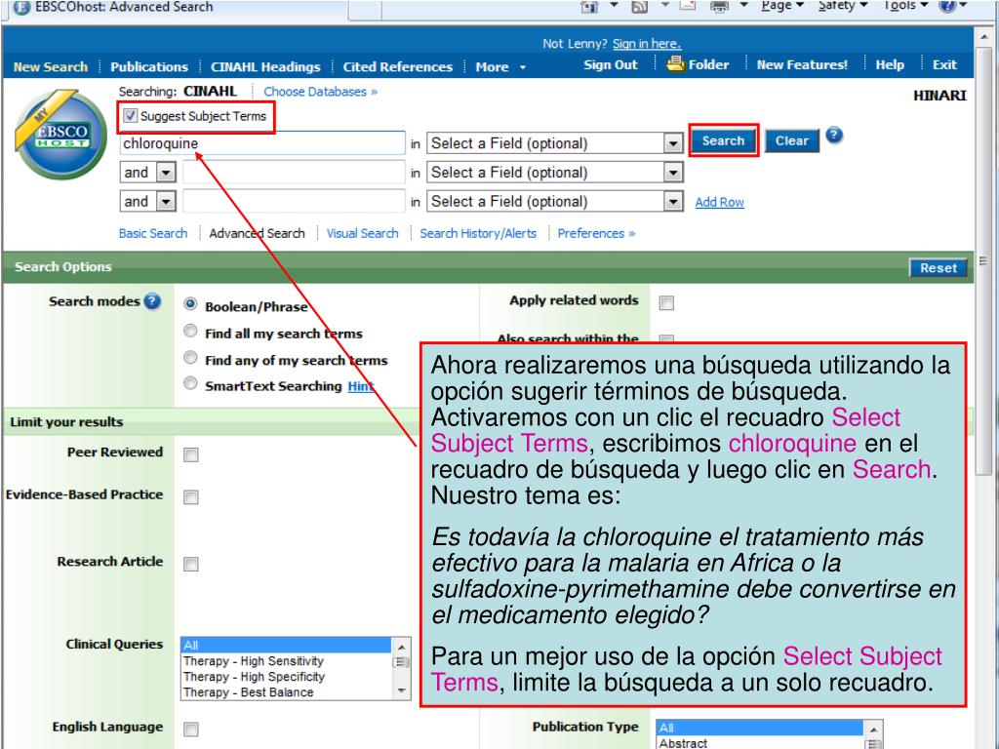Click the Help link in top bar
The image size is (999, 749).
(890, 64)
